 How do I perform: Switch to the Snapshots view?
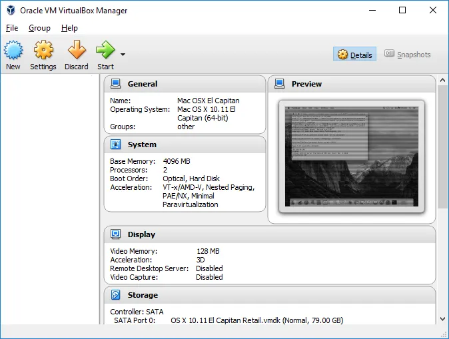(408, 54)
